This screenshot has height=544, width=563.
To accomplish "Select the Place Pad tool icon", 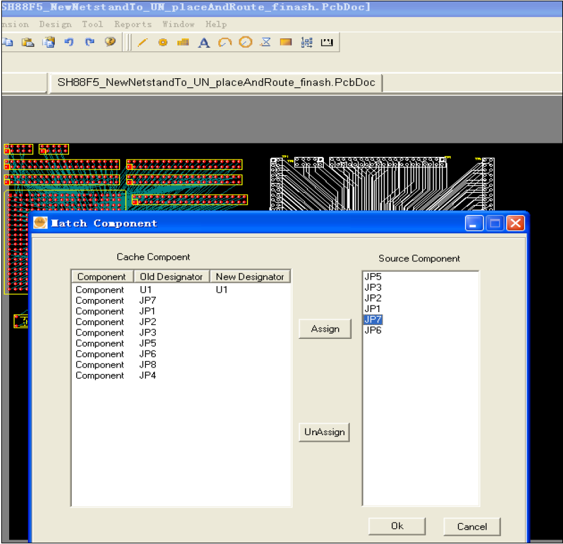I will point(163,42).
